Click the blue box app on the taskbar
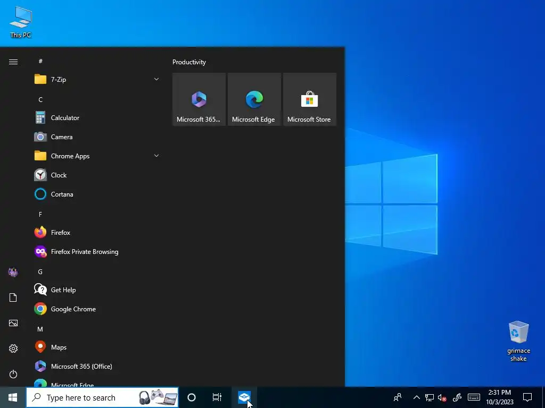This screenshot has height=408, width=545. tap(244, 397)
